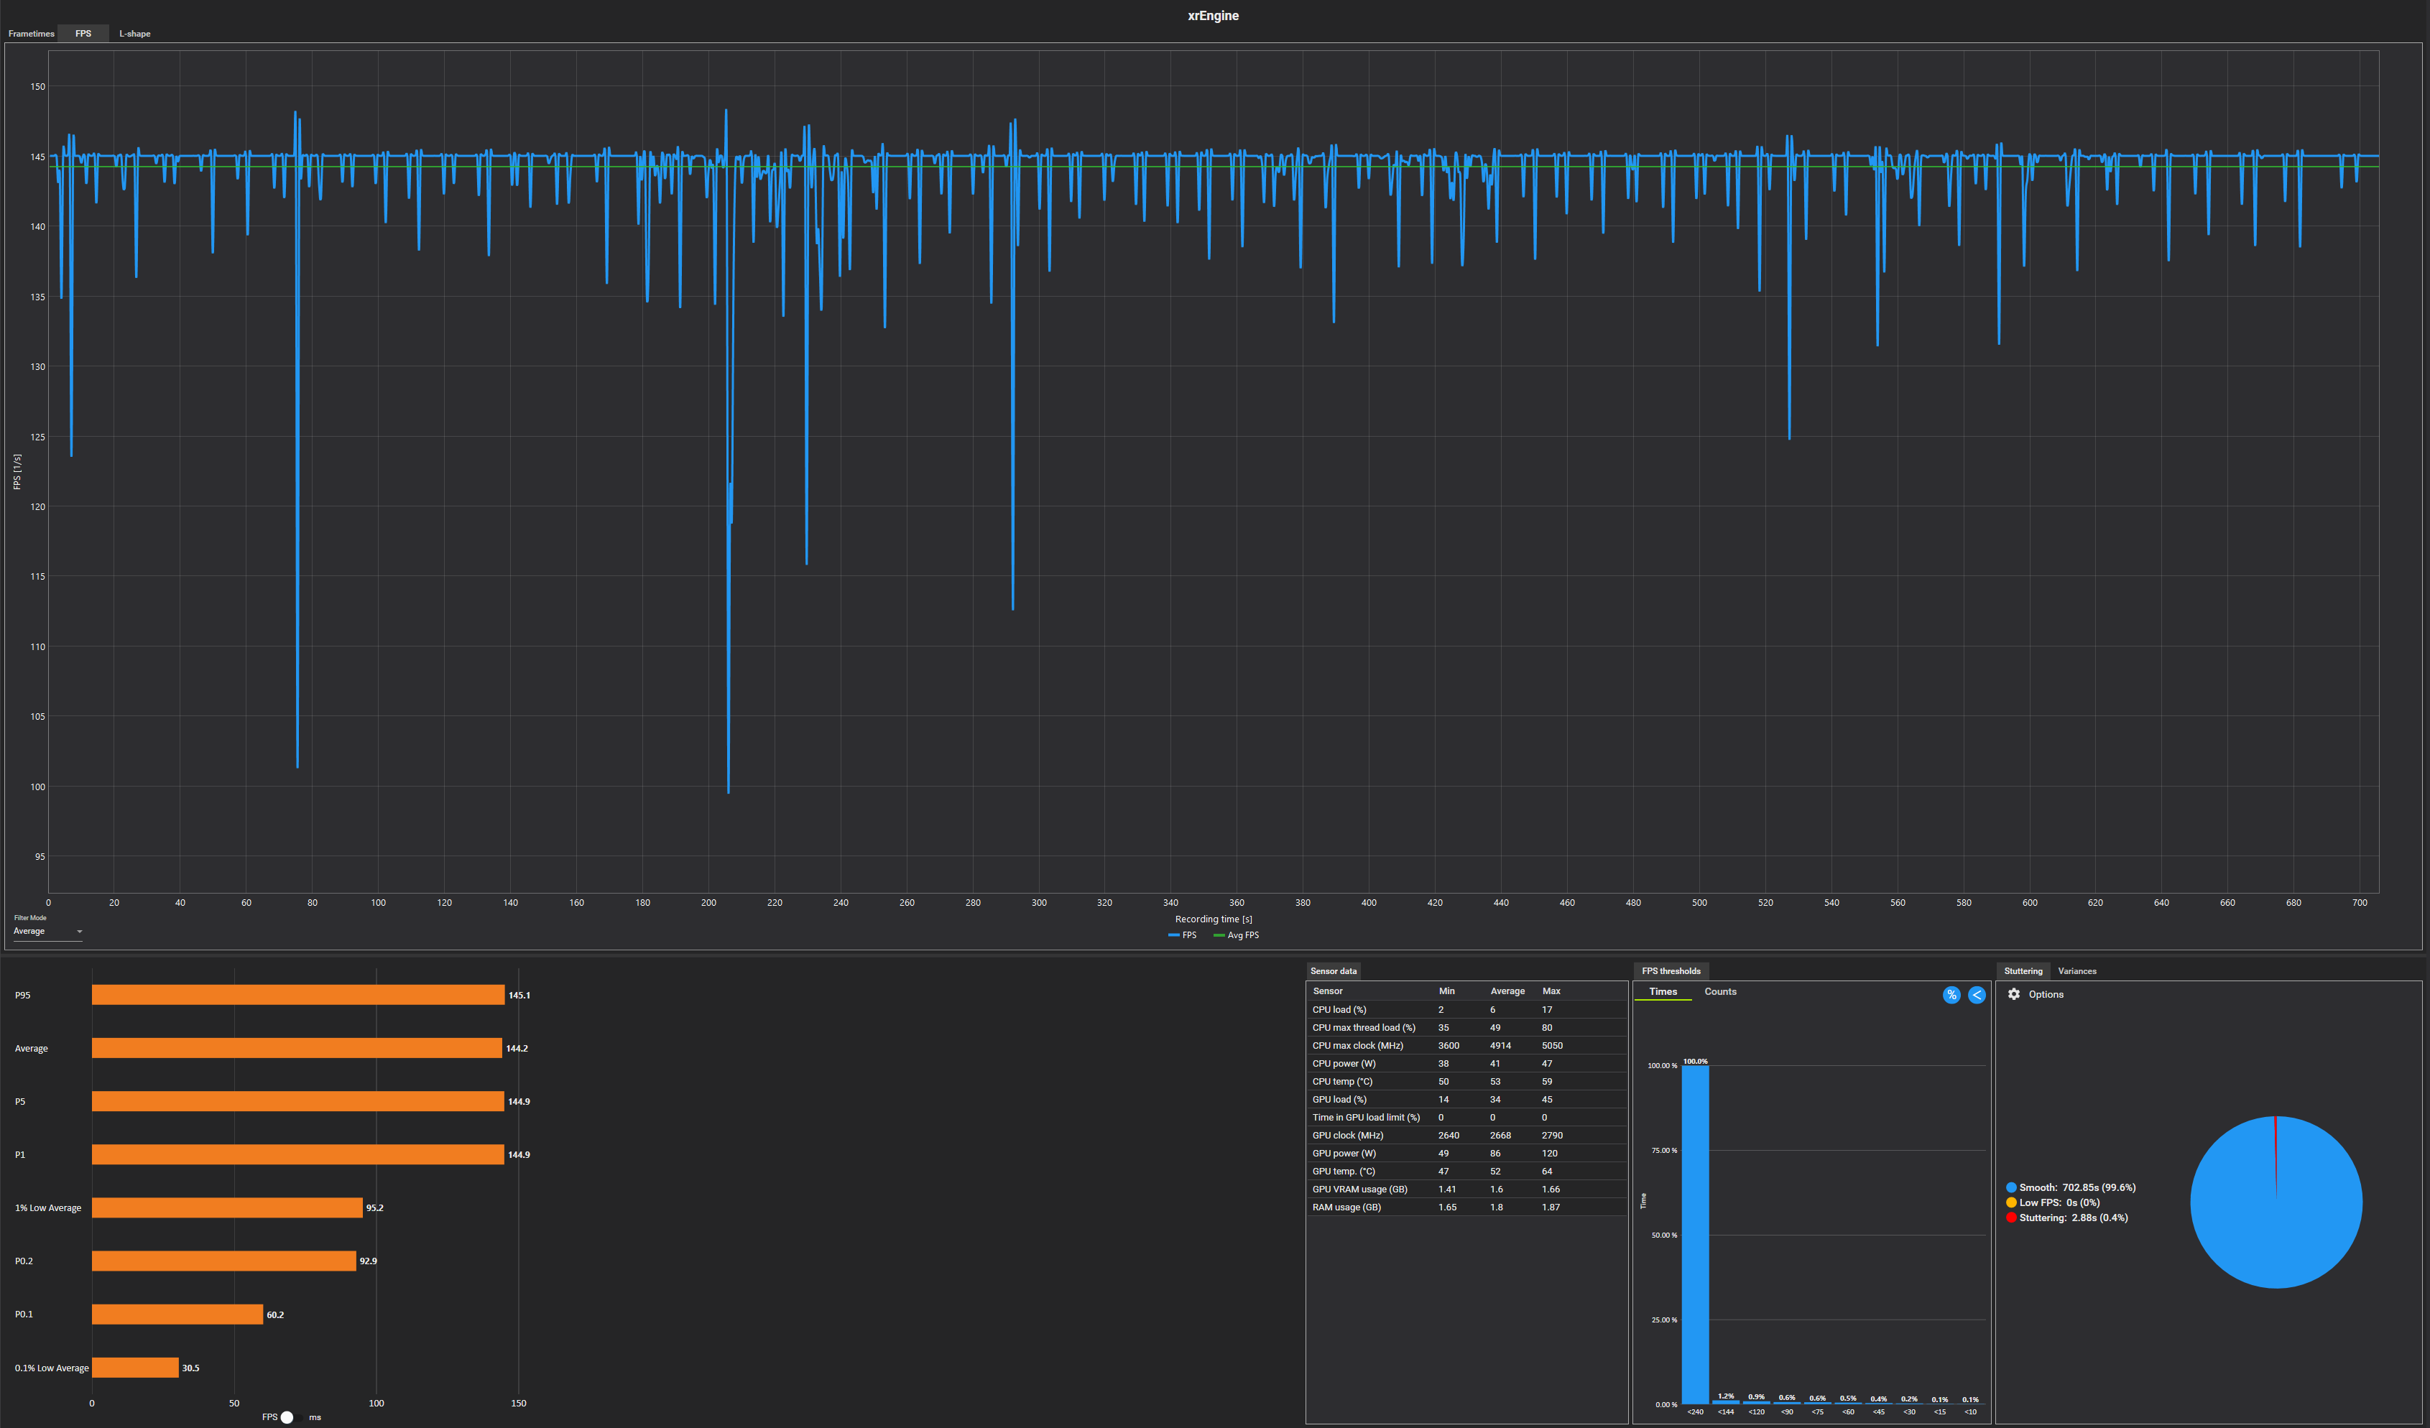
Task: Open the Filter Mode dropdown
Action: coord(47,932)
